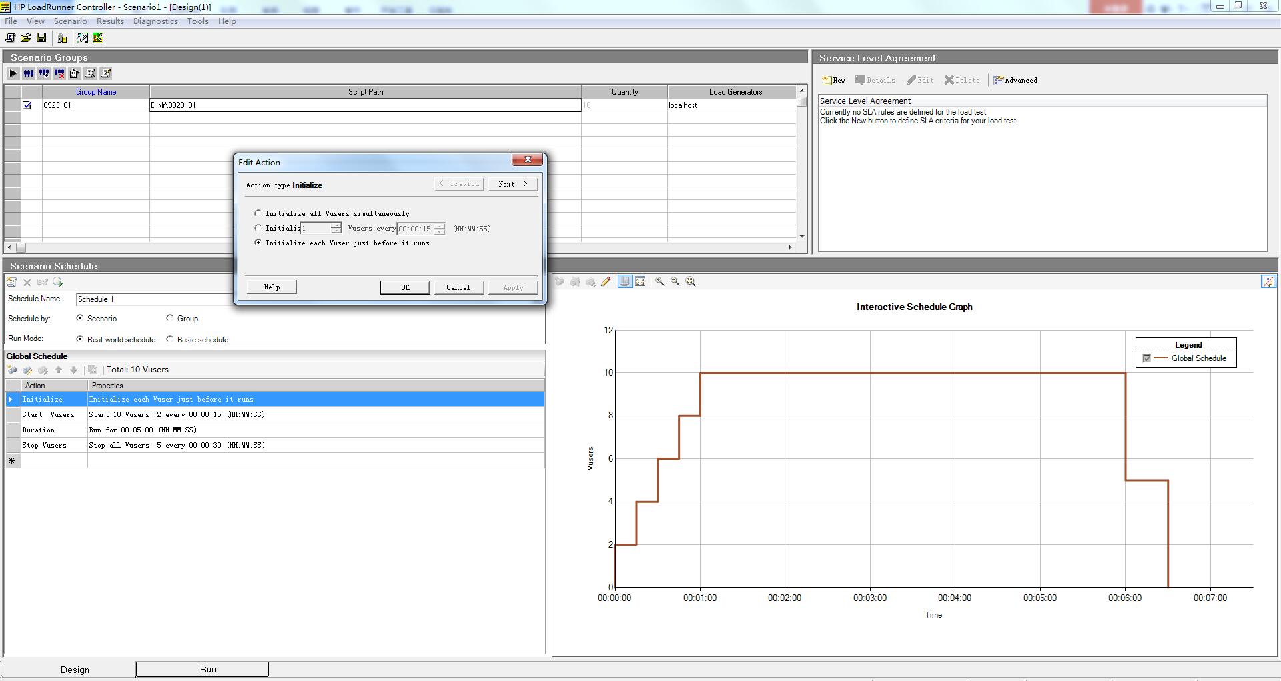Step the 00:00:15 time spinner
The height and width of the screenshot is (681, 1281).
[439, 229]
